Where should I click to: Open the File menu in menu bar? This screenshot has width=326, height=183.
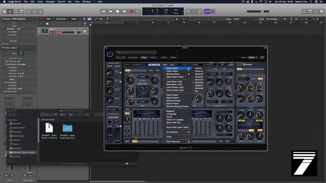[x=25, y=2]
